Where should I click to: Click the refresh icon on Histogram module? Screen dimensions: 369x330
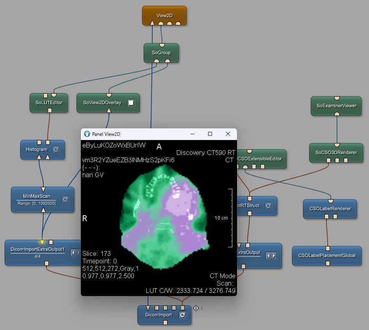point(56,149)
